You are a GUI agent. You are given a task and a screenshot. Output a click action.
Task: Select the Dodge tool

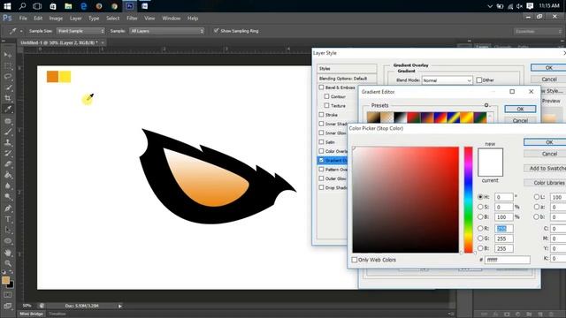click(x=8, y=197)
